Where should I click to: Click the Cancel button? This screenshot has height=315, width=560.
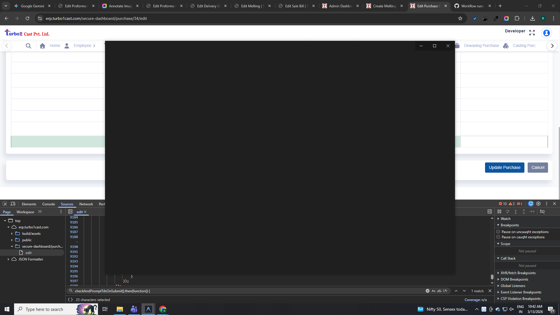coord(538,167)
